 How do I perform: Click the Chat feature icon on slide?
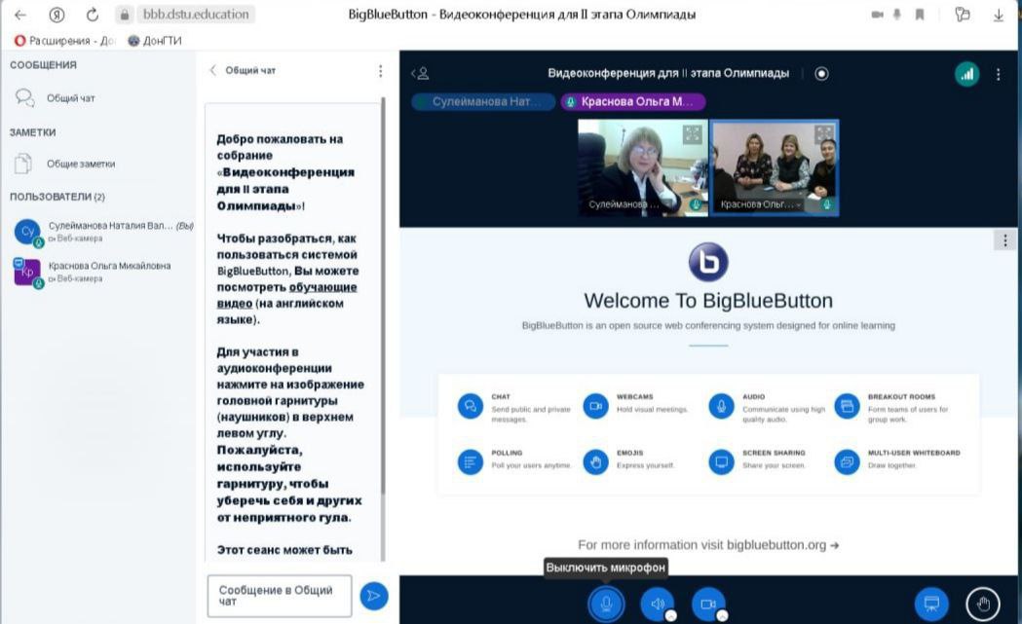[470, 406]
